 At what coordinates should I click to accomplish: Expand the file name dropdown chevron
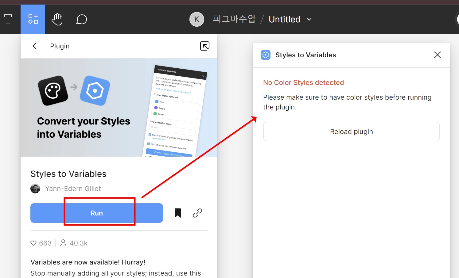coord(309,19)
